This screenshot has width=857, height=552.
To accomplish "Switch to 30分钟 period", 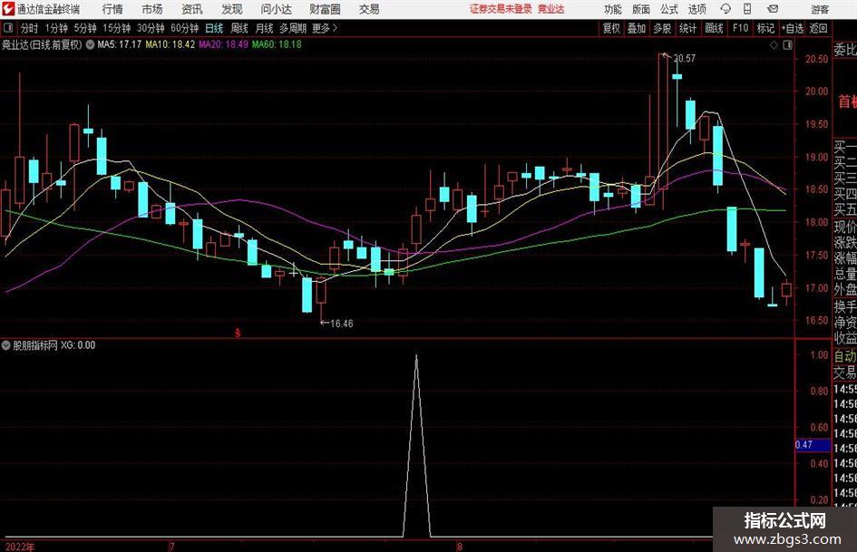I will pyautogui.click(x=151, y=28).
